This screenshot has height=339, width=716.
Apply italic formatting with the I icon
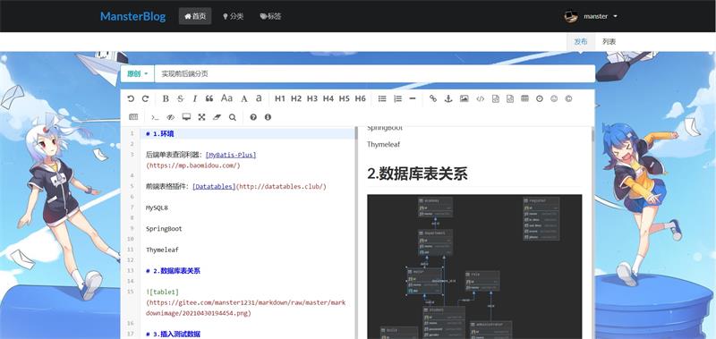pos(194,98)
